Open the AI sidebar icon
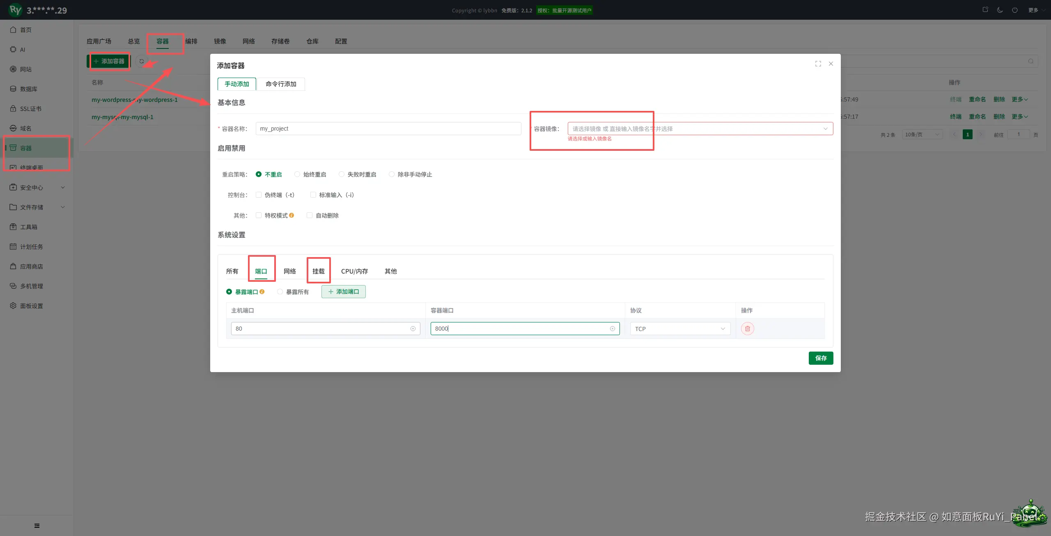 point(13,49)
